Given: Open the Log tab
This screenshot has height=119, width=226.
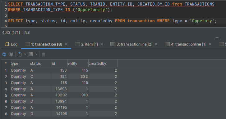Looking at the screenshot, I should pos(11,44).
